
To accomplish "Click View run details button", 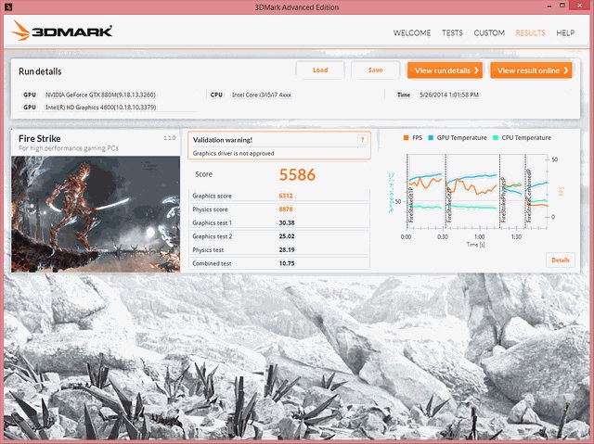I will (445, 70).
